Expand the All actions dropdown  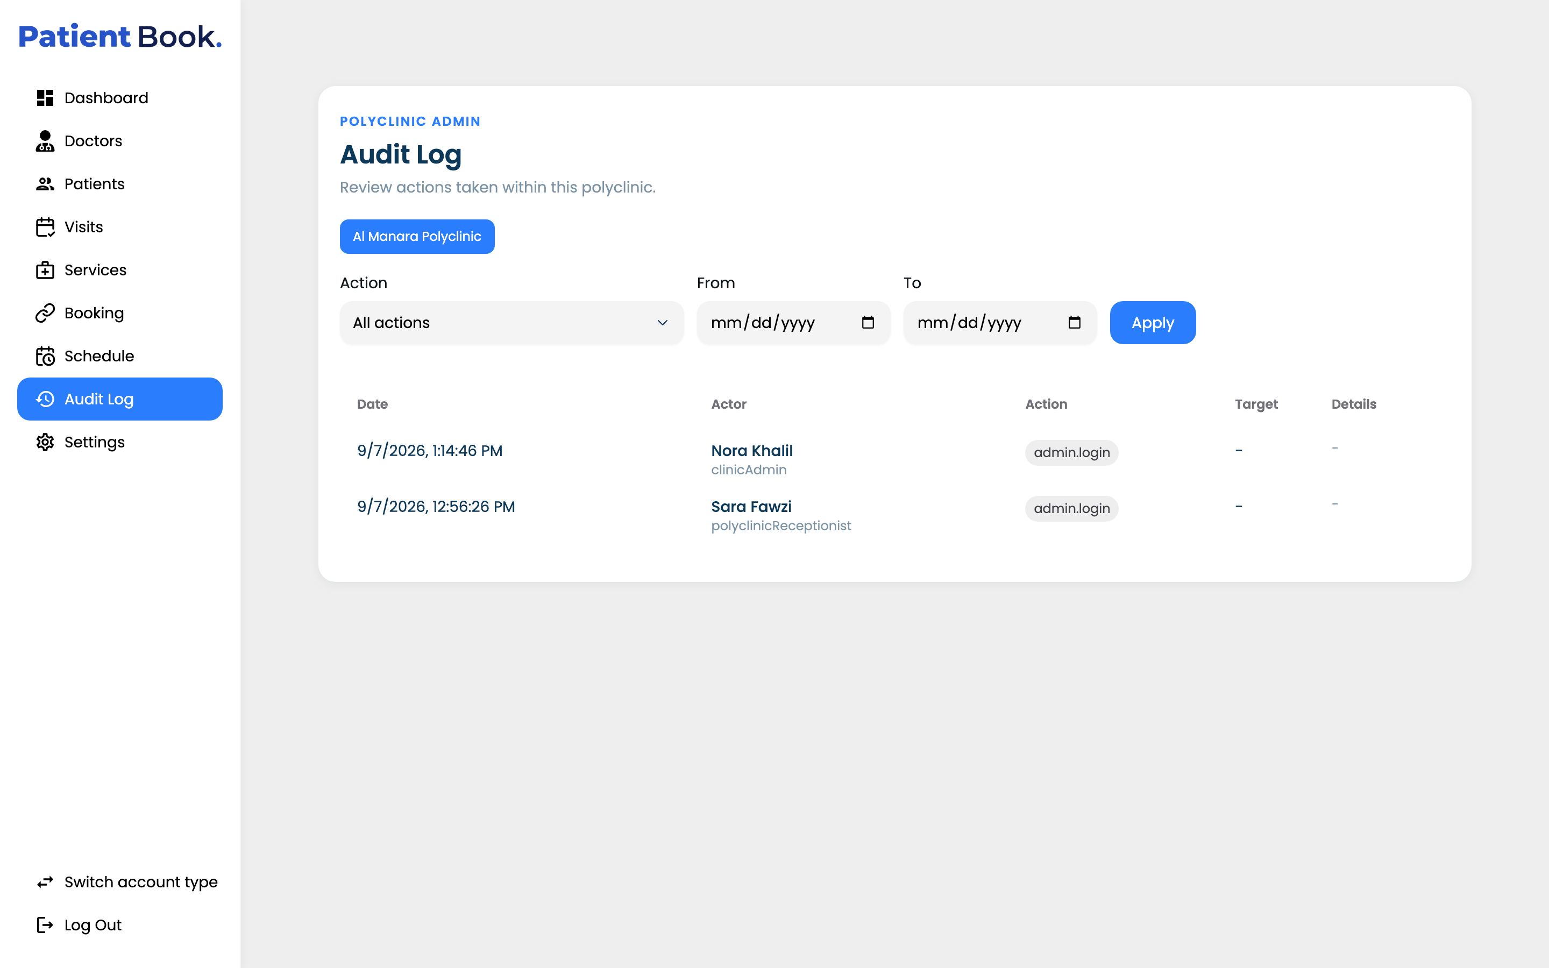click(512, 323)
